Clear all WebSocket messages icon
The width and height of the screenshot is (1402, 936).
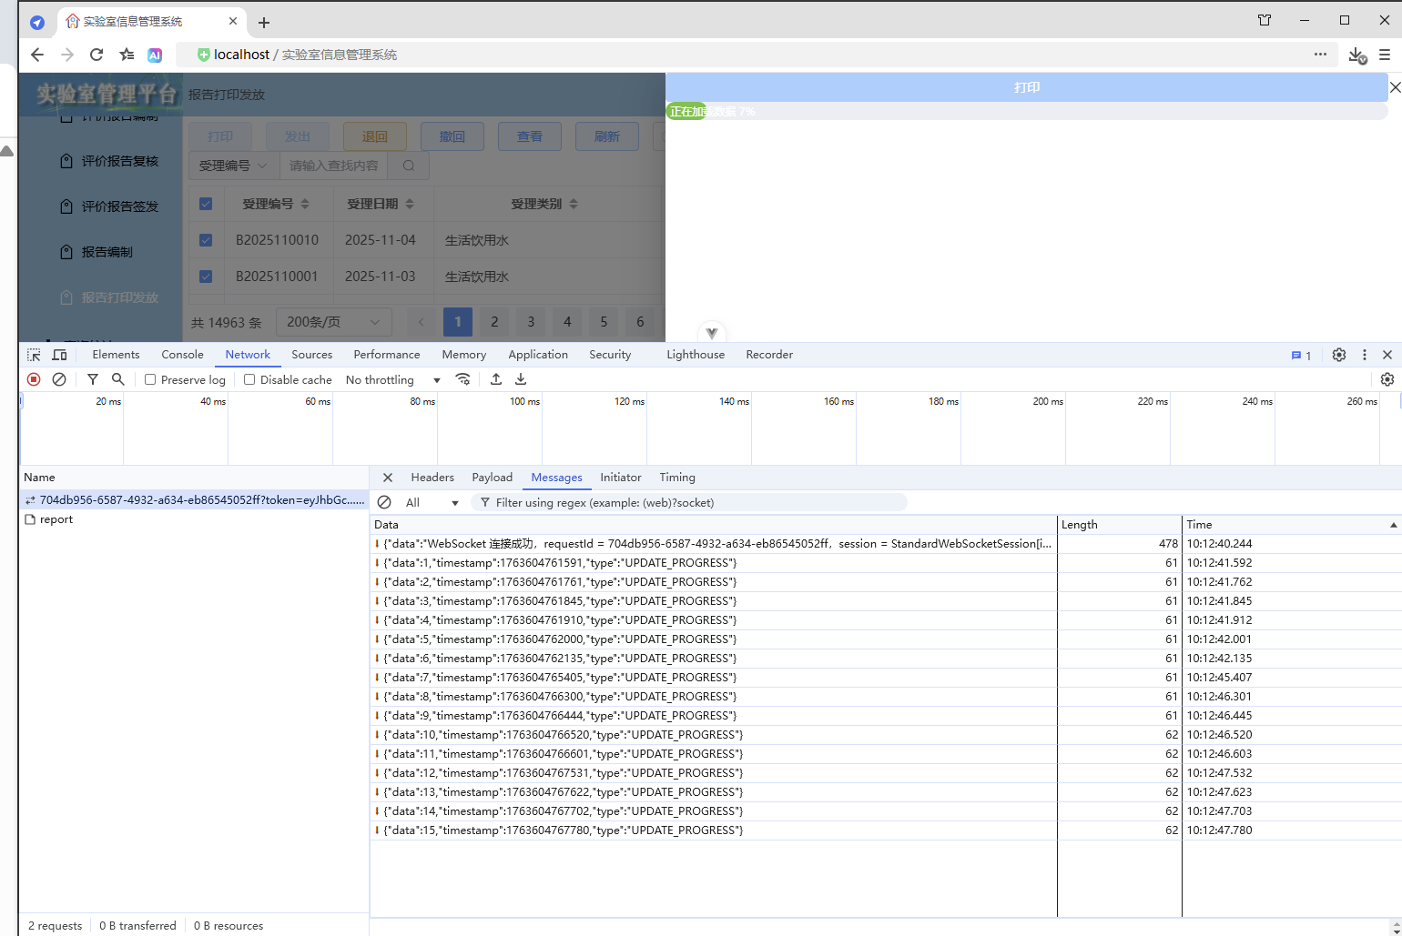[384, 502]
